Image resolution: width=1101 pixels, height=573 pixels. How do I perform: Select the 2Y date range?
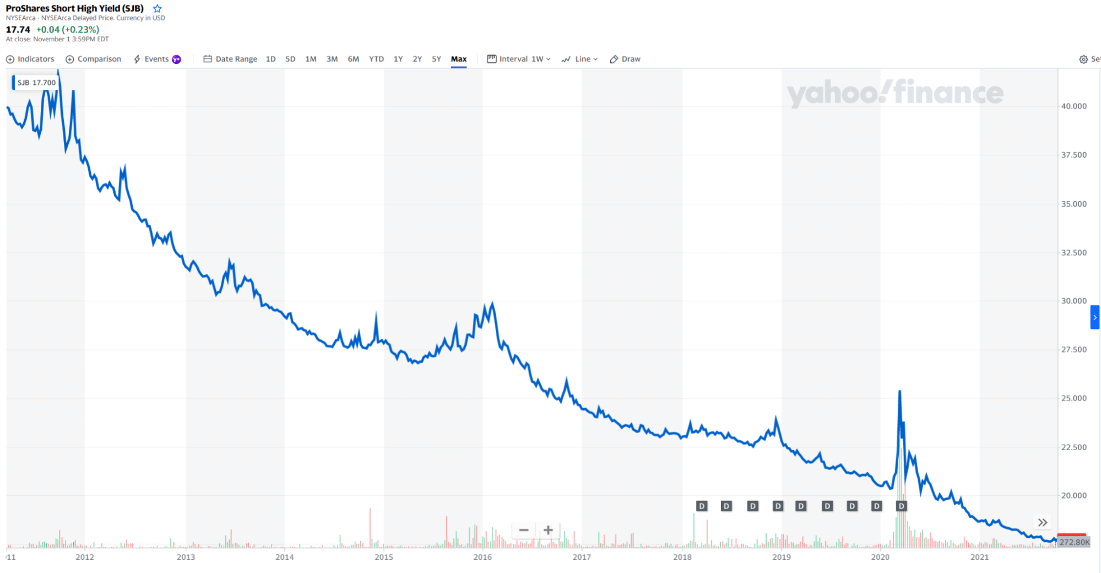click(417, 59)
